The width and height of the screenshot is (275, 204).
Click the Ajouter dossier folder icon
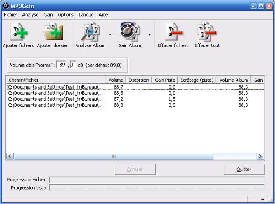tap(52, 32)
